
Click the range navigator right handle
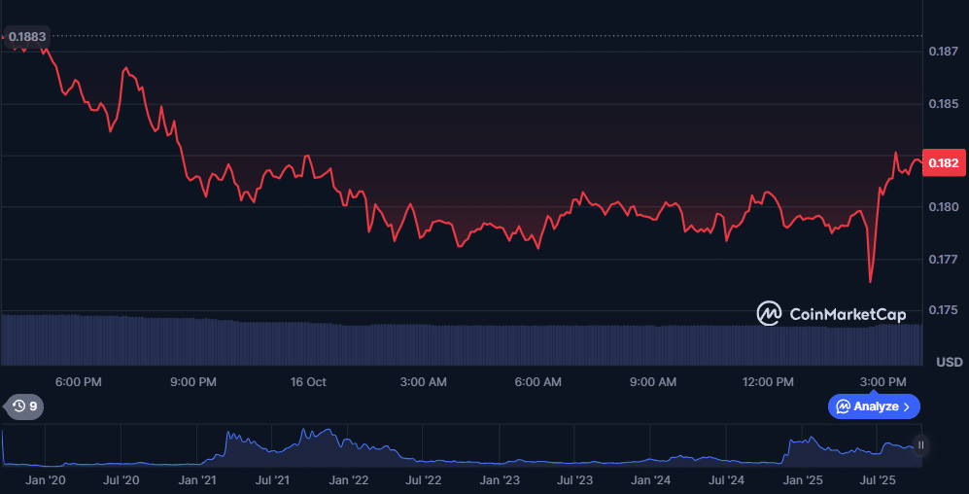click(920, 446)
